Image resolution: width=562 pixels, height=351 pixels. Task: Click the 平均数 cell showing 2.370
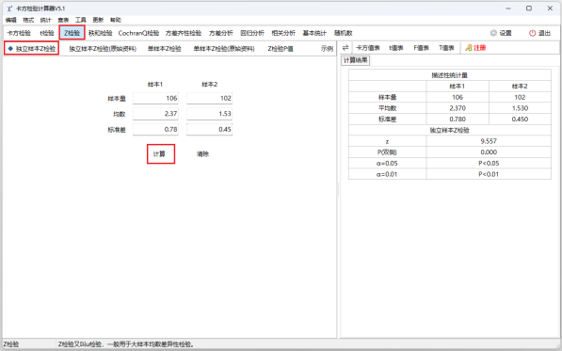pyautogui.click(x=458, y=108)
